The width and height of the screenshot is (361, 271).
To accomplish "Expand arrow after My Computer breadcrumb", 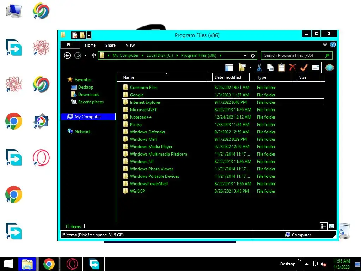I will 143,55.
